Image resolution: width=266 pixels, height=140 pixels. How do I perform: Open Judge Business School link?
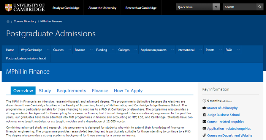[x=223, y=115]
